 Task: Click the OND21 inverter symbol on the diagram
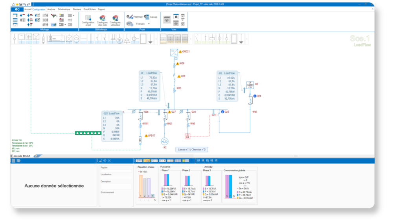(174, 52)
